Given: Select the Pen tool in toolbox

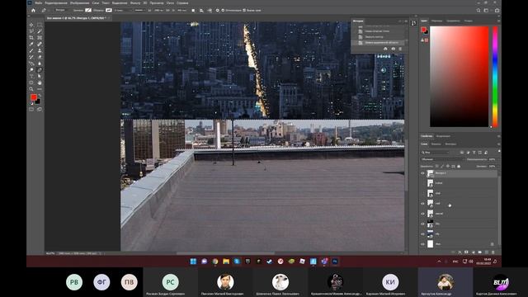Looking at the screenshot, I should point(40,70).
